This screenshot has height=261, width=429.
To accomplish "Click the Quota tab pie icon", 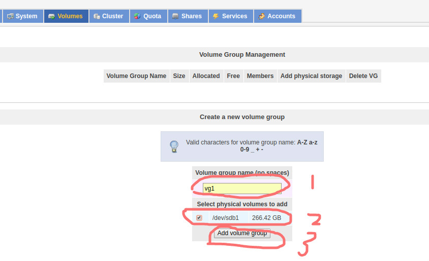I will pyautogui.click(x=137, y=16).
